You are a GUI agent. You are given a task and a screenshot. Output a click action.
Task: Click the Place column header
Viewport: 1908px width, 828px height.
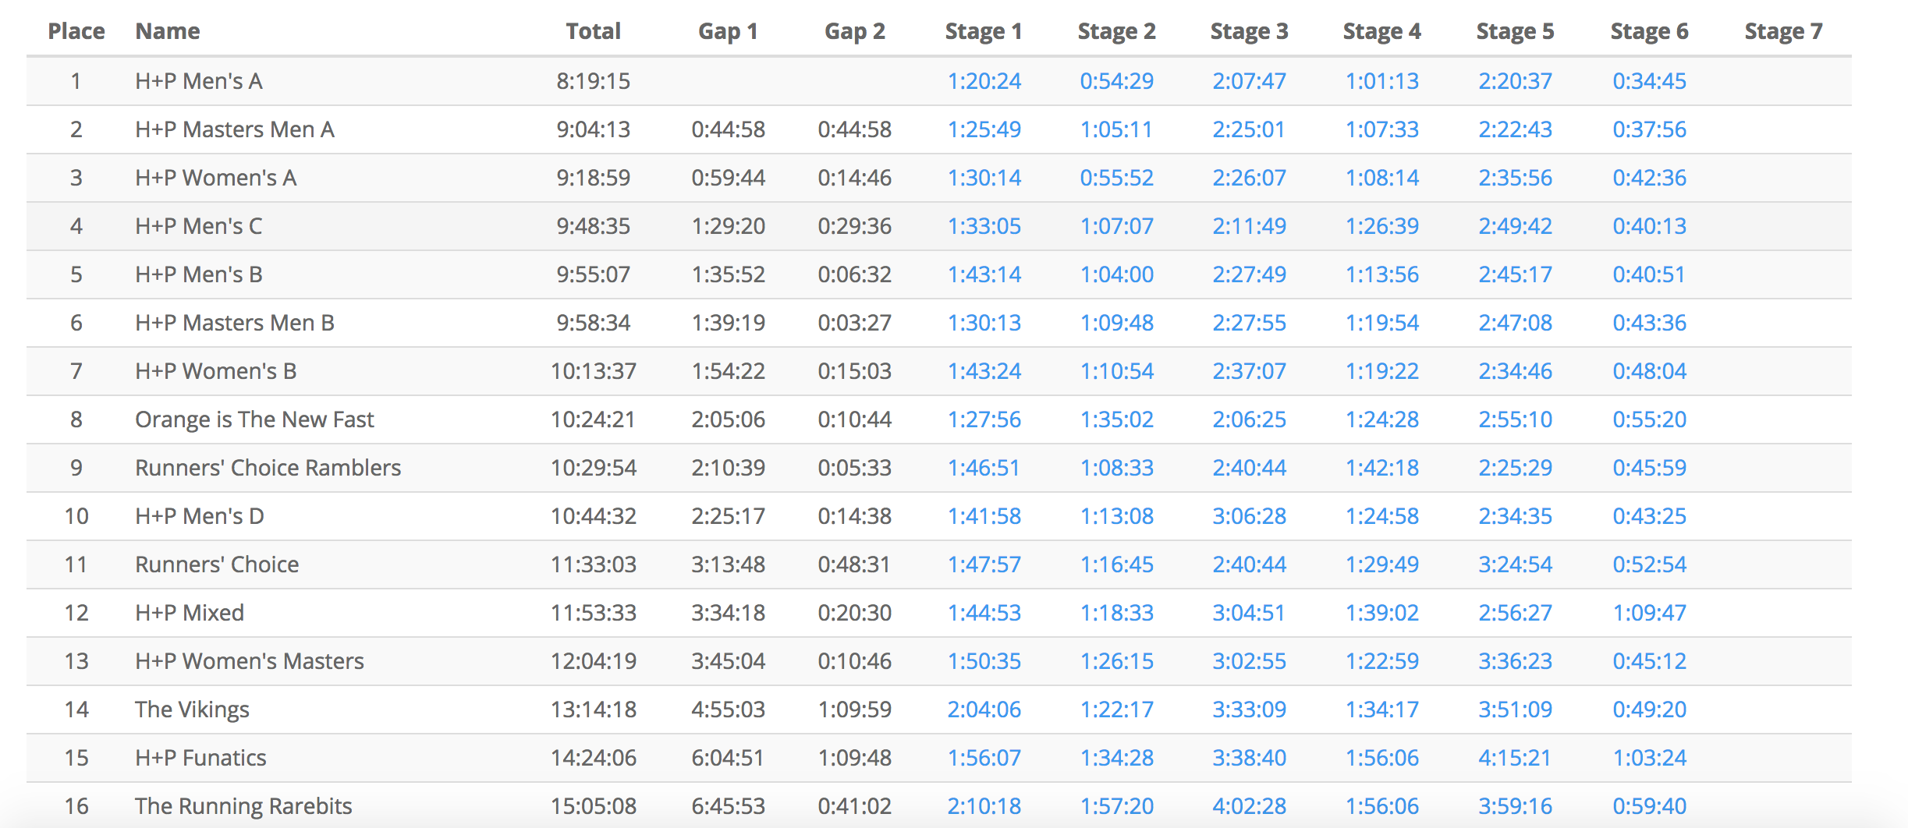coord(76,31)
